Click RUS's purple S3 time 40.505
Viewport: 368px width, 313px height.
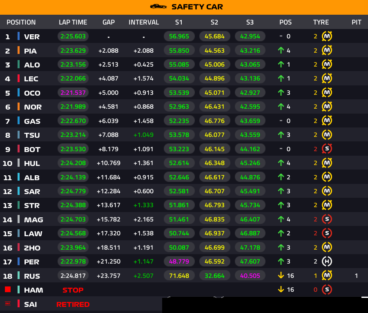250,276
